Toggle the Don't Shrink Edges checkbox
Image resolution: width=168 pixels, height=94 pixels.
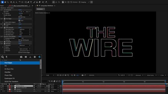pos(19,52)
